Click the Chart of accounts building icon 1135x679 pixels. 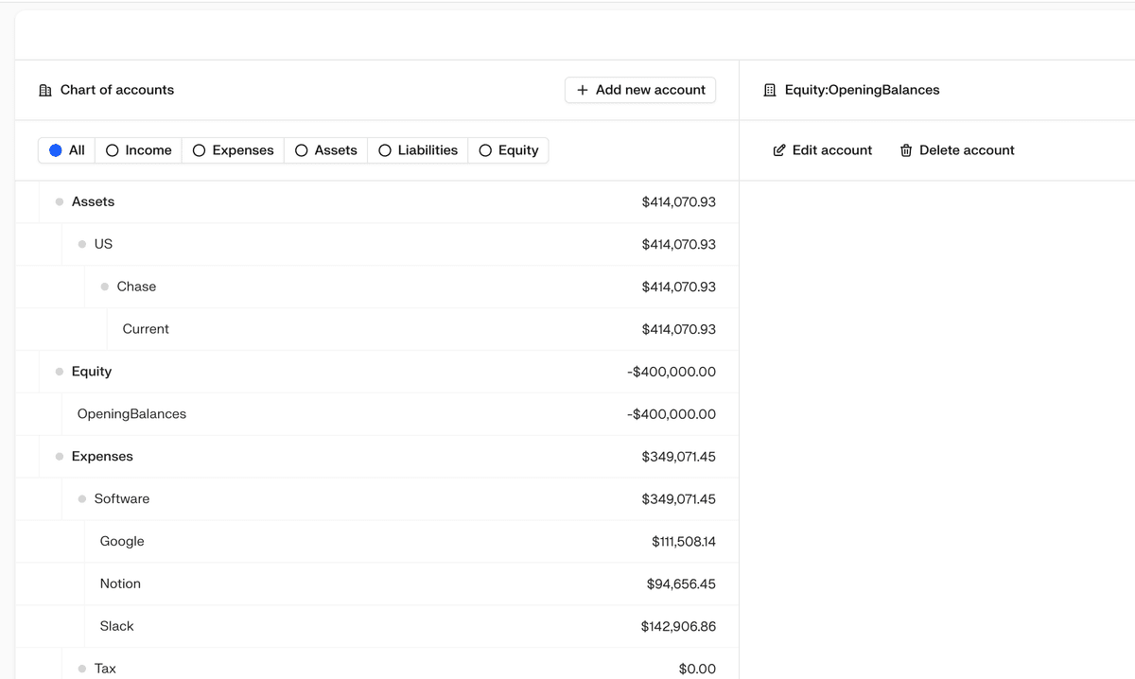click(45, 91)
